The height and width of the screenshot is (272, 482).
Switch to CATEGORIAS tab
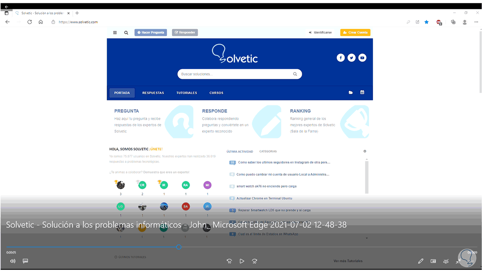pyautogui.click(x=268, y=151)
